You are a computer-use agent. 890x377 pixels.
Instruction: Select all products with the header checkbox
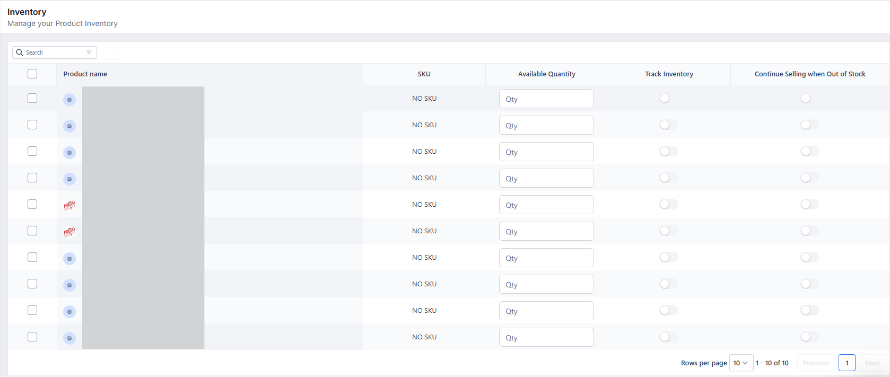[x=32, y=74]
